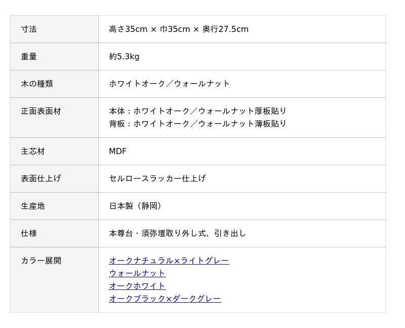Click the カラー展開 row label
Viewport: 405px width, 328px height.
[41, 261]
